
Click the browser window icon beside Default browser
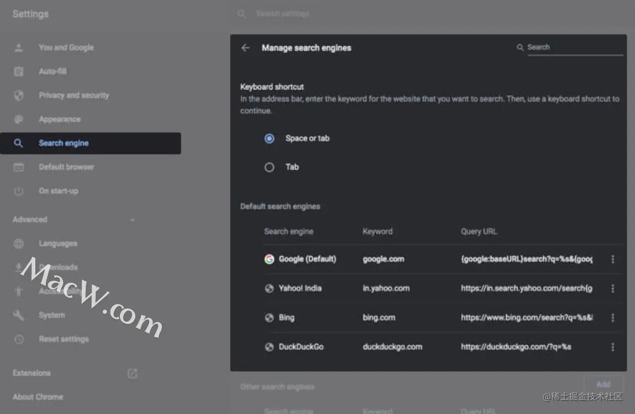point(19,167)
